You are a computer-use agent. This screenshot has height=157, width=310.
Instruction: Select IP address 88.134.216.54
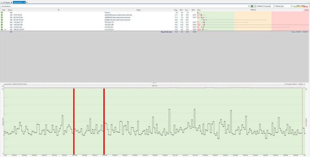pos(18,17)
